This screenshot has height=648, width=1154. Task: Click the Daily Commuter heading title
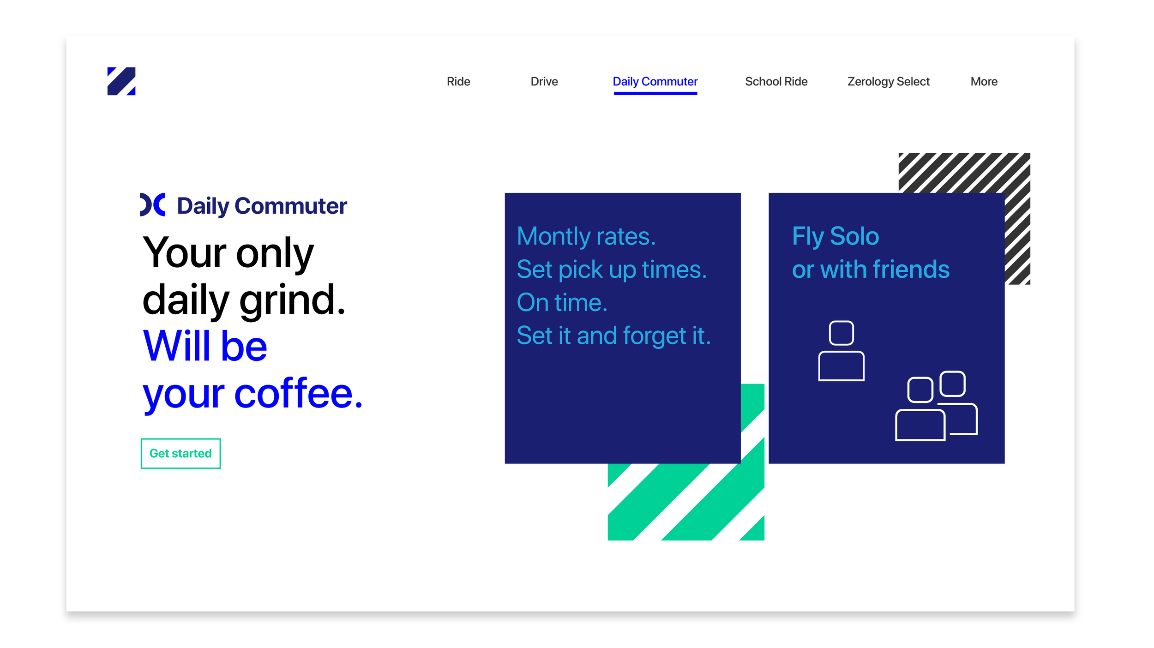point(262,206)
